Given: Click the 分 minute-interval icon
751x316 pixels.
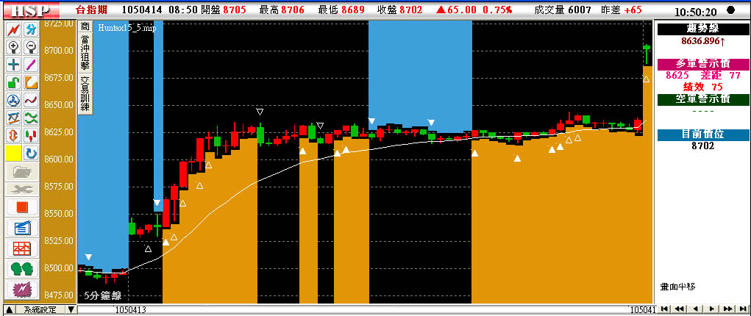Looking at the screenshot, I should coord(31,29).
